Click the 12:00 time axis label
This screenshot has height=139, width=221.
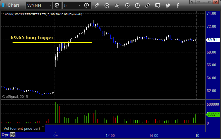coord(110,136)
